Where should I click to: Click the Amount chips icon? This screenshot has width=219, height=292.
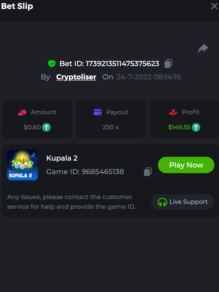tap(23, 112)
